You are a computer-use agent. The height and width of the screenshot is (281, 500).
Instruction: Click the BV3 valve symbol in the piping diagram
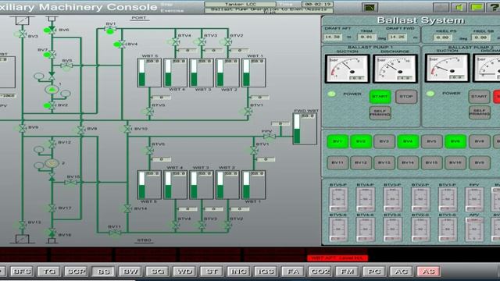pos(22,34)
